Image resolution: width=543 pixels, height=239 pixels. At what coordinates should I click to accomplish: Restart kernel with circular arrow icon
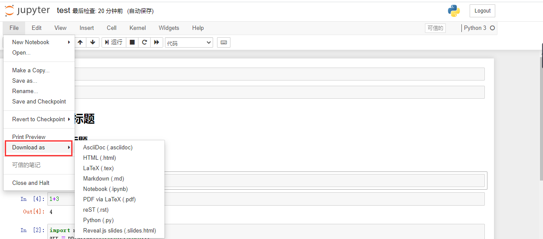point(145,42)
